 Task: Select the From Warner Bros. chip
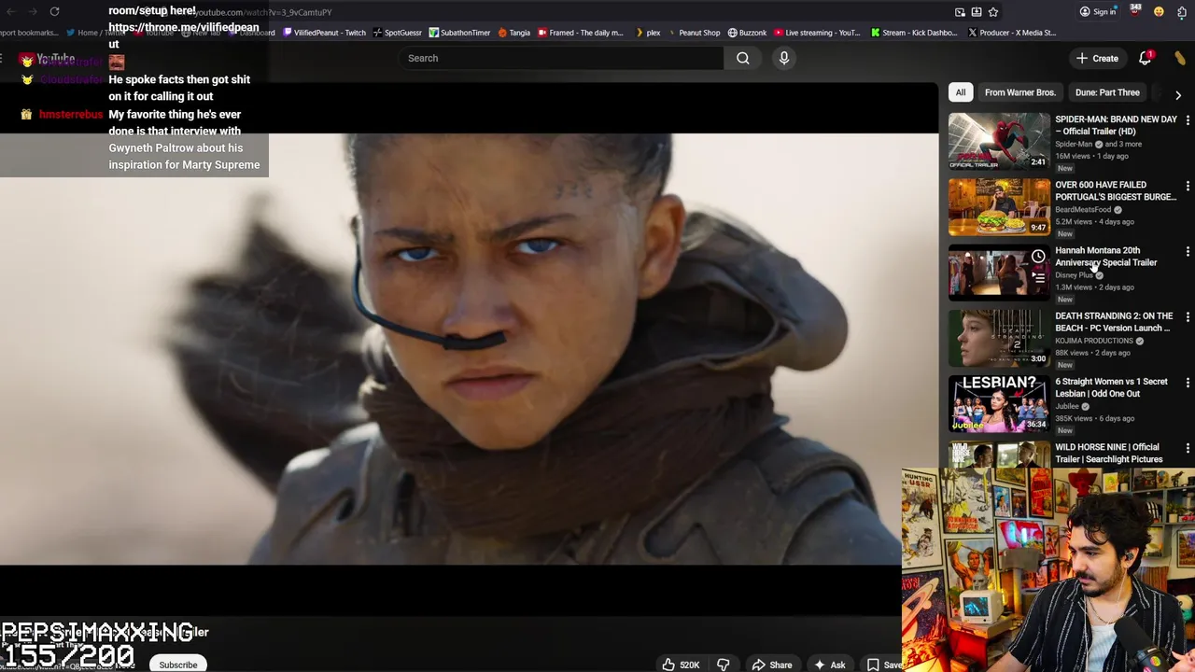point(1020,92)
